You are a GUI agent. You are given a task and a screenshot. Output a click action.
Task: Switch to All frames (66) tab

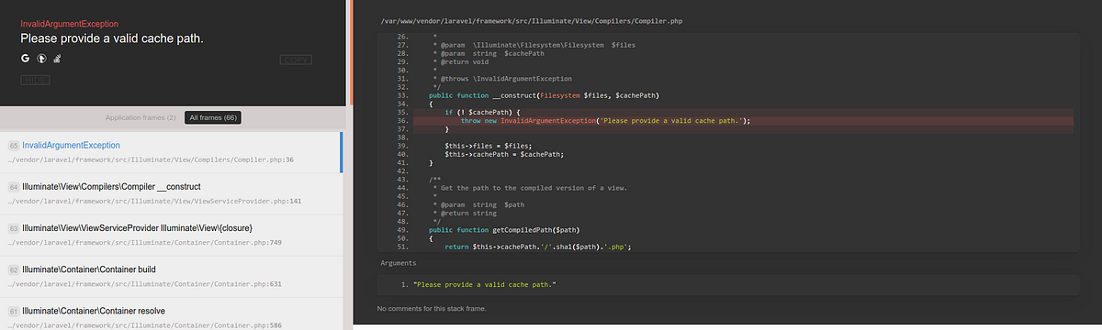(x=212, y=117)
